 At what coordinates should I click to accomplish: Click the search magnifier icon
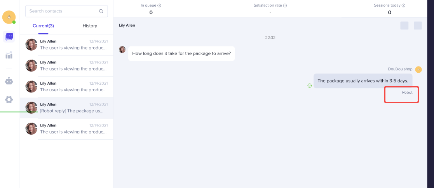click(101, 11)
